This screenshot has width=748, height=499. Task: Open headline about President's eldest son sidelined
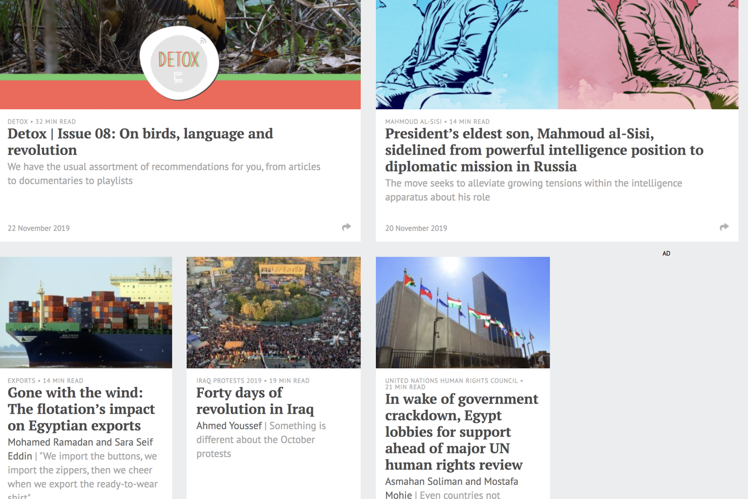point(544,150)
